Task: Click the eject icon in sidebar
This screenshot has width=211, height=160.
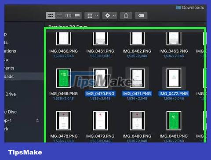Action: tap(37, 120)
